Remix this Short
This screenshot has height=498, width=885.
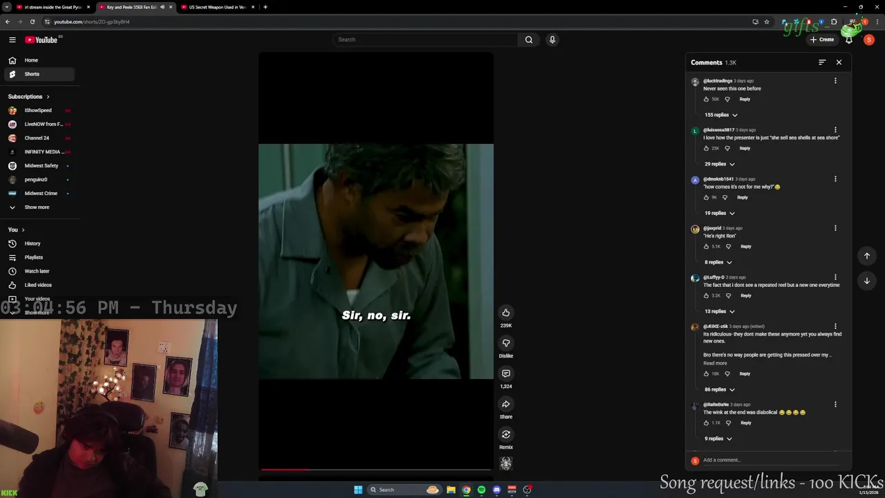coord(506,434)
